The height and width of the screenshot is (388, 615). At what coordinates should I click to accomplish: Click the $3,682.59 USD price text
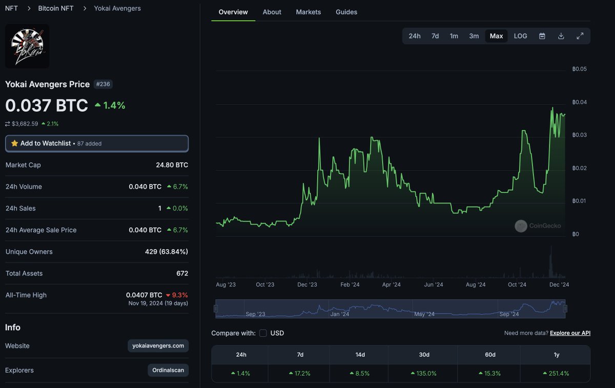point(25,124)
